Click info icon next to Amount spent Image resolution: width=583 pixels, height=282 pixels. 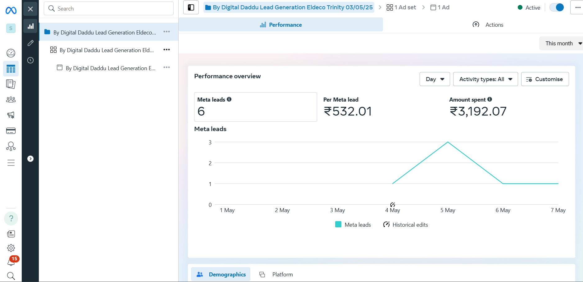pyautogui.click(x=490, y=99)
